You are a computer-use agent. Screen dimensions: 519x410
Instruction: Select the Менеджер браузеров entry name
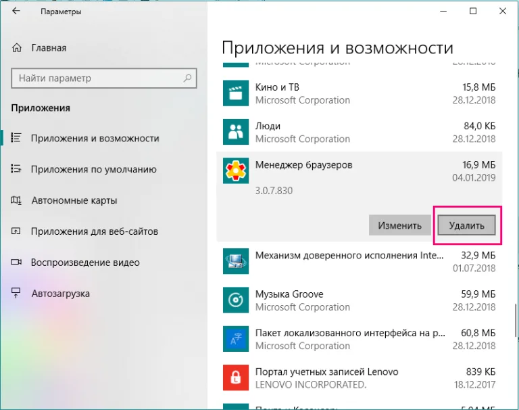tap(303, 164)
